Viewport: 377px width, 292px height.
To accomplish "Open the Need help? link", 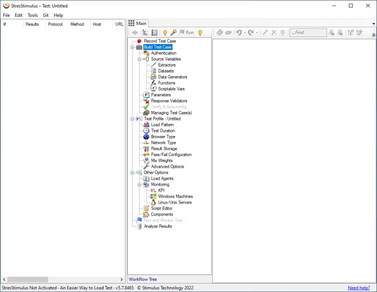I will tap(359, 288).
